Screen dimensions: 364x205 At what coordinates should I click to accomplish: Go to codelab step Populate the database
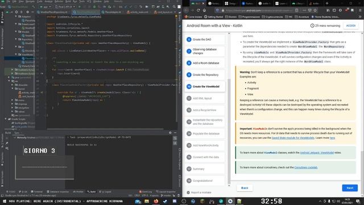click(205, 134)
